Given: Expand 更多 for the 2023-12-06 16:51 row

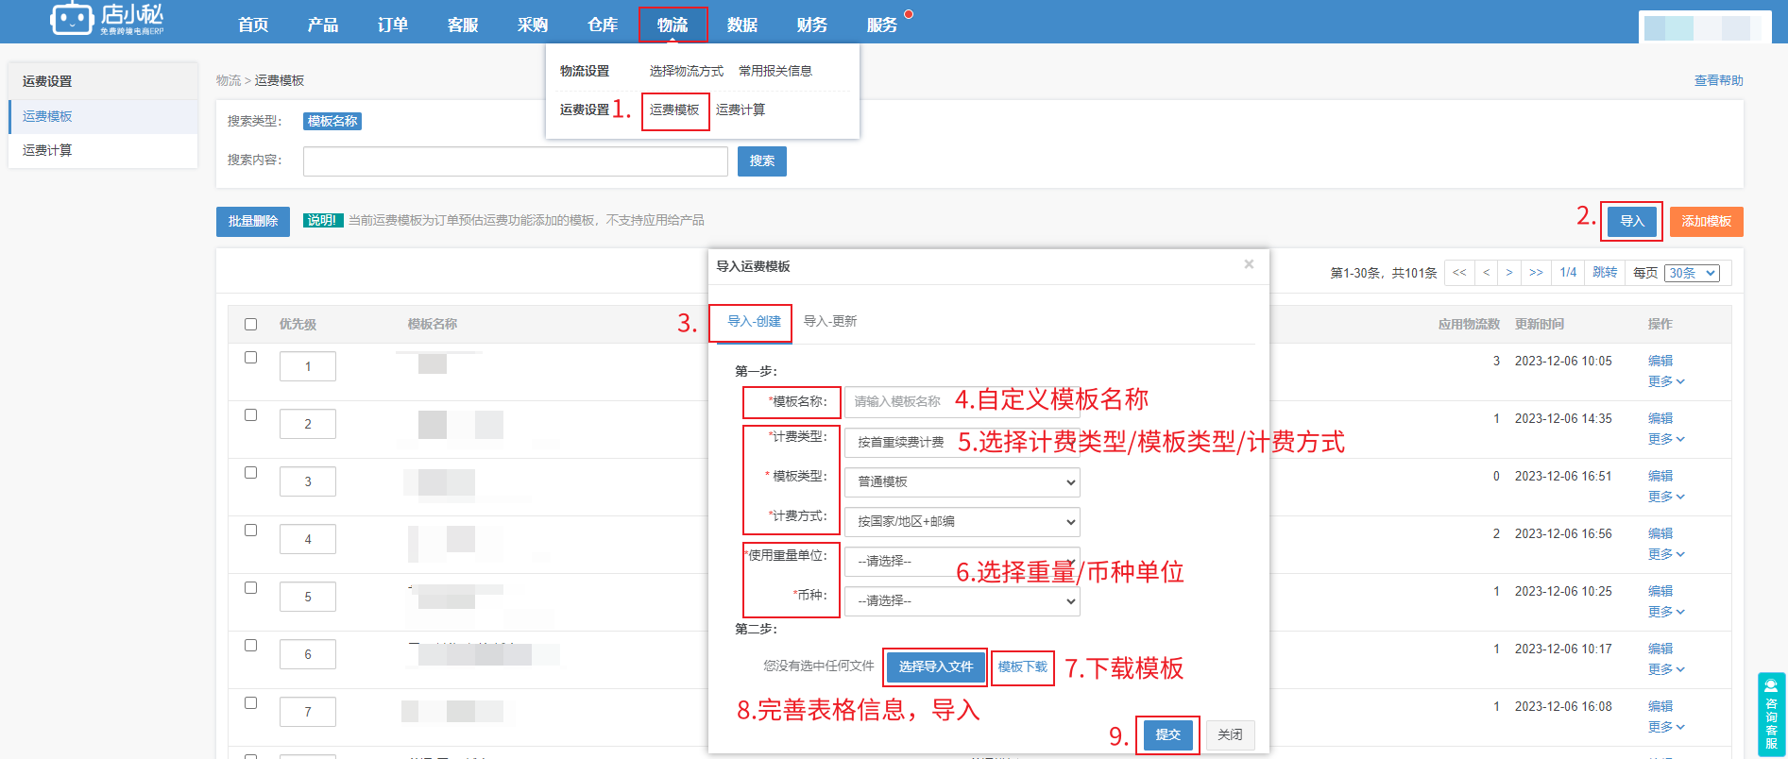Looking at the screenshot, I should click(x=1666, y=497).
